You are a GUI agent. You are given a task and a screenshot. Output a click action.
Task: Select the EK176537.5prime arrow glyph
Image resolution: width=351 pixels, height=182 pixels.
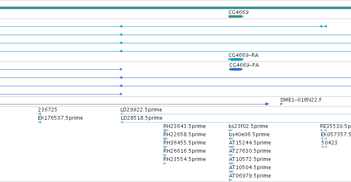click(40, 122)
